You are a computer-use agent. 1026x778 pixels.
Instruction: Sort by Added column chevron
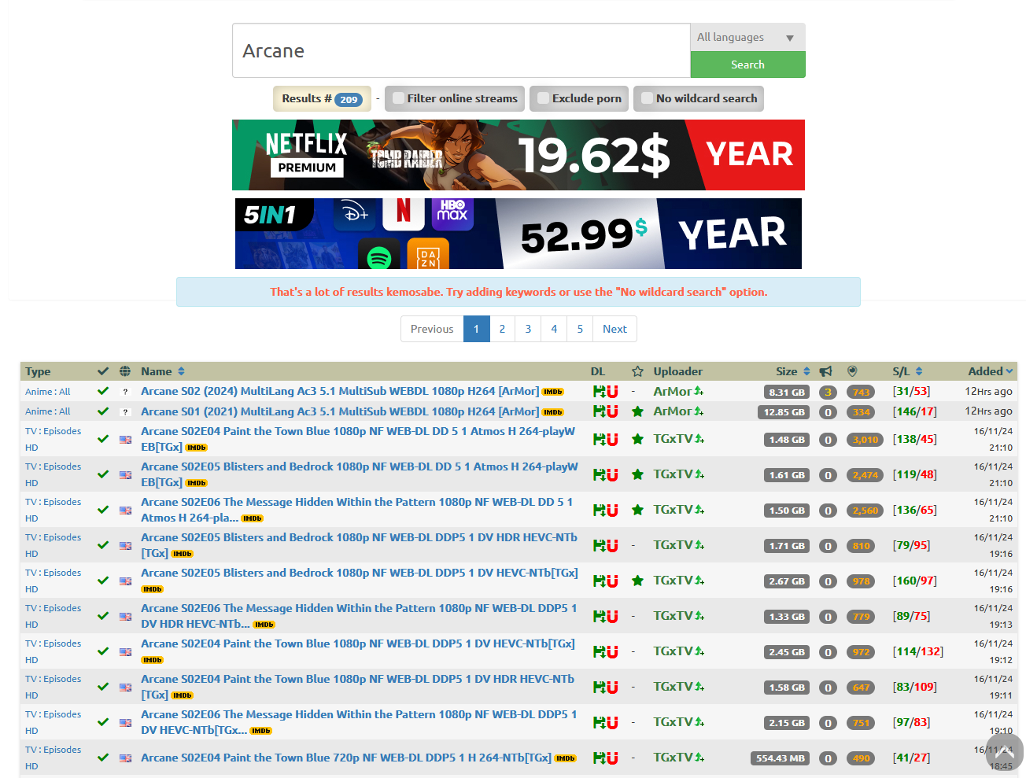[1009, 371]
